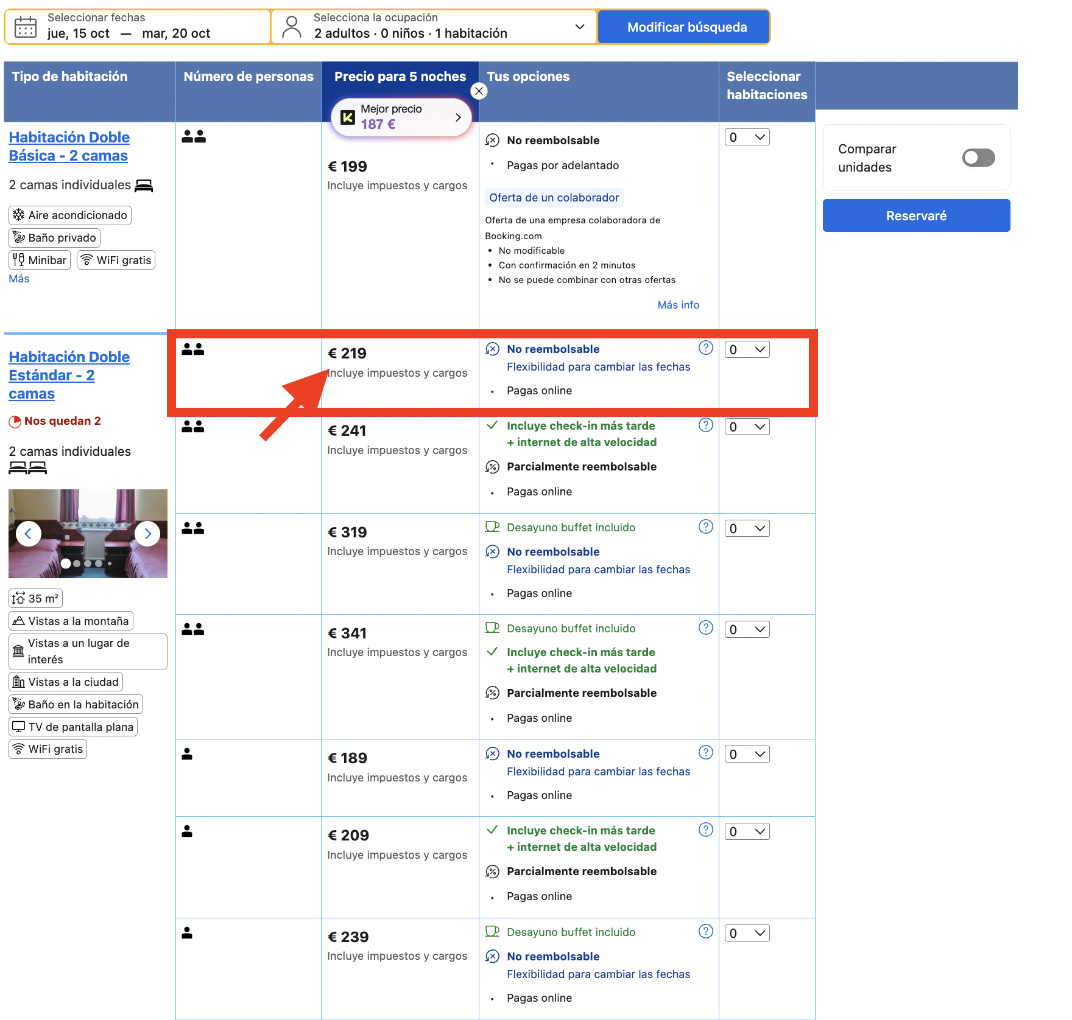Screen dimensions: 1072x1020
Task: Open room quantity dropdown for € 239
Action: pyautogui.click(x=747, y=933)
